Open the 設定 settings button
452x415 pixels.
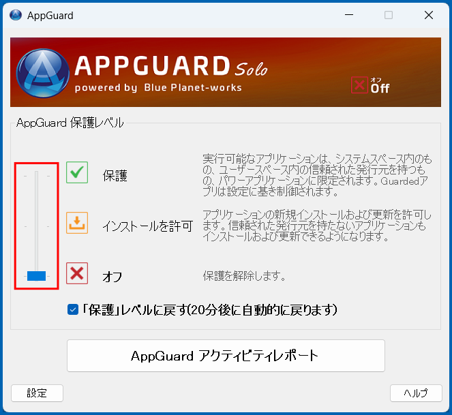coord(37,393)
